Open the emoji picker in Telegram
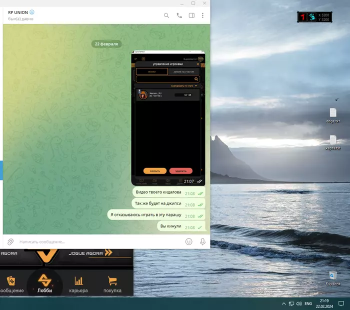The height and width of the screenshot is (310, 350). click(x=189, y=241)
